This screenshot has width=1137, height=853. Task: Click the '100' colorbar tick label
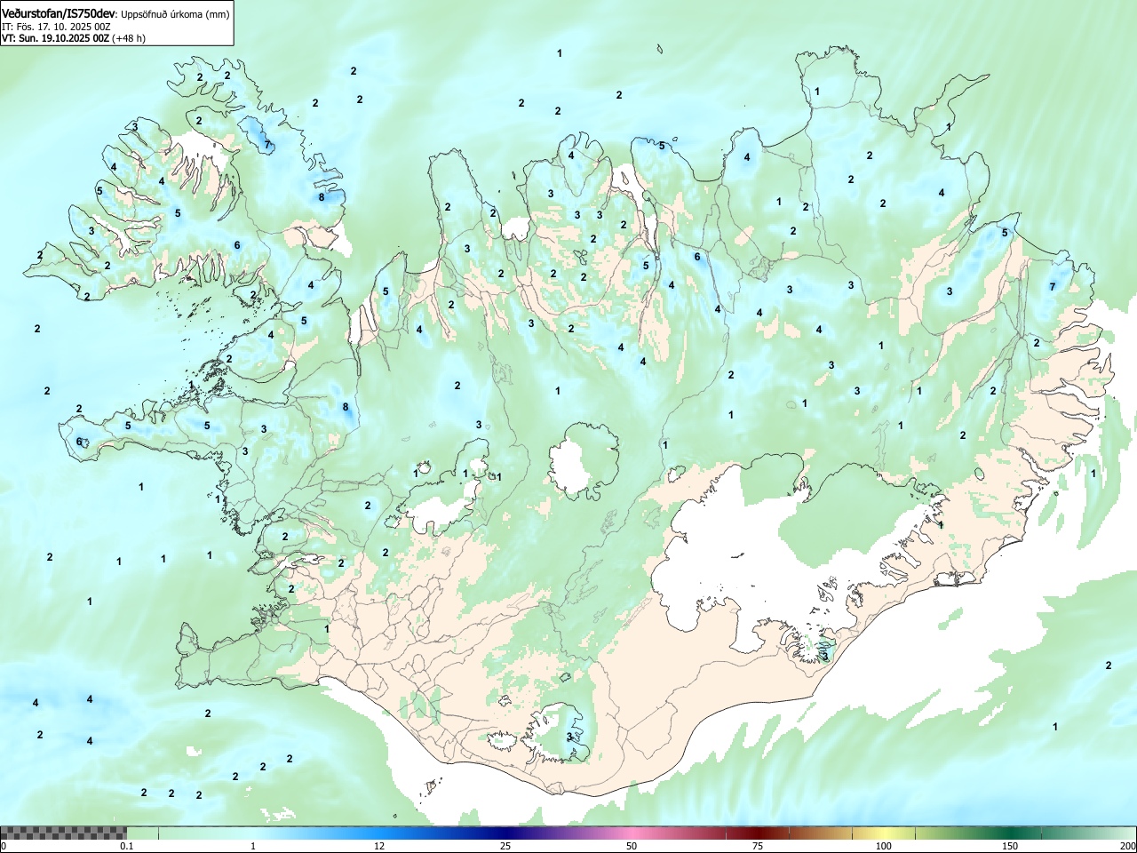tap(884, 846)
